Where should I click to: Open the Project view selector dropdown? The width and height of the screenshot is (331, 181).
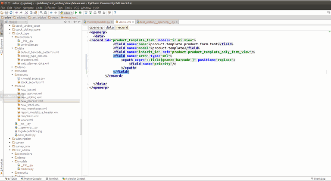coord(16,22)
